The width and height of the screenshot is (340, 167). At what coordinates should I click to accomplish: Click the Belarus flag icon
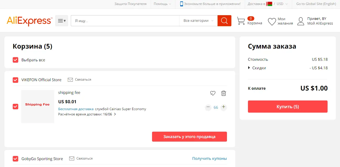pyautogui.click(x=269, y=4)
